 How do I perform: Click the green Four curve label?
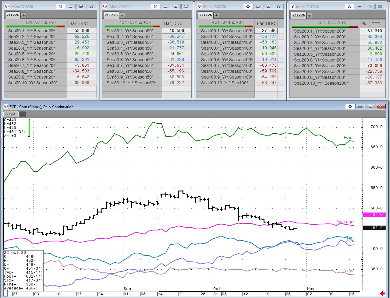[x=348, y=138]
